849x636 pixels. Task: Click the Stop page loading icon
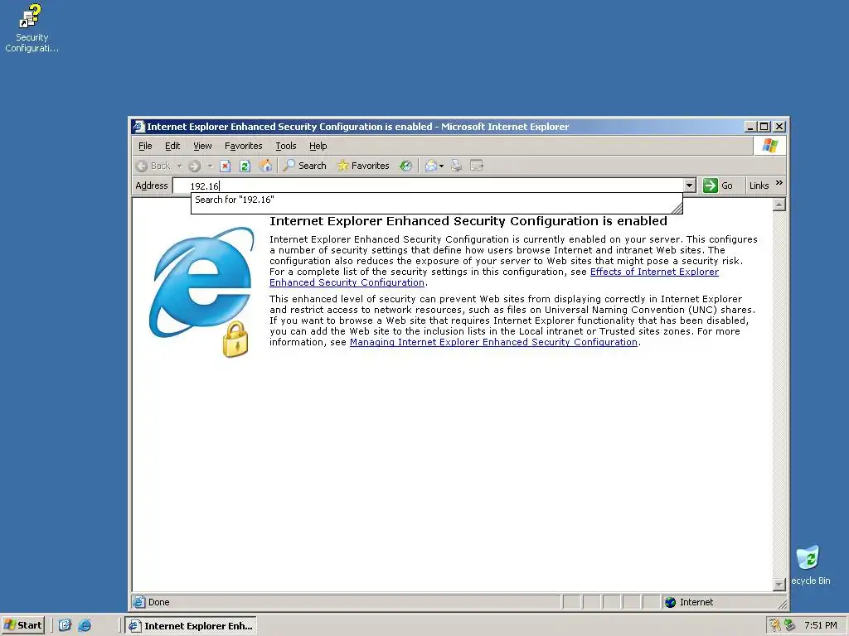coord(226,166)
